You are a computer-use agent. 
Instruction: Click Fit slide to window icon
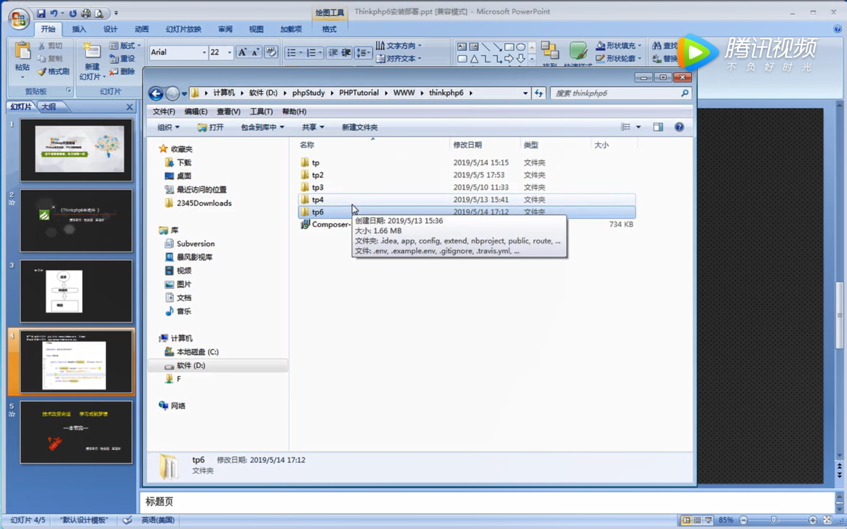pyautogui.click(x=827, y=520)
